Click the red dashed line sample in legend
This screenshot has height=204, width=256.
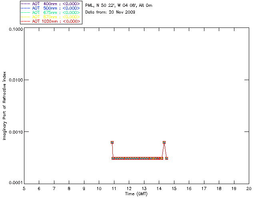[26, 21]
